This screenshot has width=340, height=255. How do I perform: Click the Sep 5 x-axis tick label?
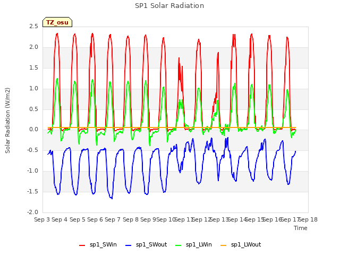[x=77, y=219]
